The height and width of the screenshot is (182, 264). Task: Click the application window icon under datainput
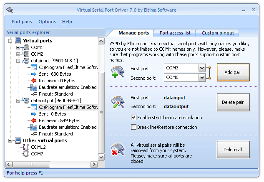pyautogui.click(x=34, y=67)
